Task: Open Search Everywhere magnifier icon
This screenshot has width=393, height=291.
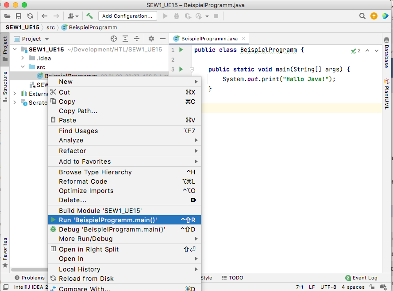Action: pyautogui.click(x=362, y=16)
